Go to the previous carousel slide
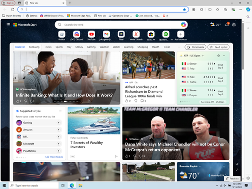Viewport: 252px width, 189px height. [x=15, y=78]
